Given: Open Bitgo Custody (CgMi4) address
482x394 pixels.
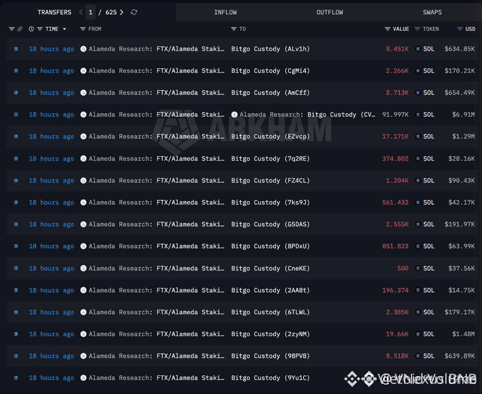Looking at the screenshot, I should click(x=271, y=71).
